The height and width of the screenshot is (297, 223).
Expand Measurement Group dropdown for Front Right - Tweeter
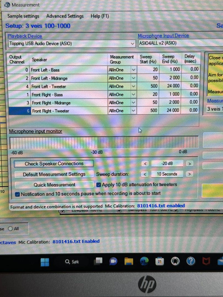134,111
